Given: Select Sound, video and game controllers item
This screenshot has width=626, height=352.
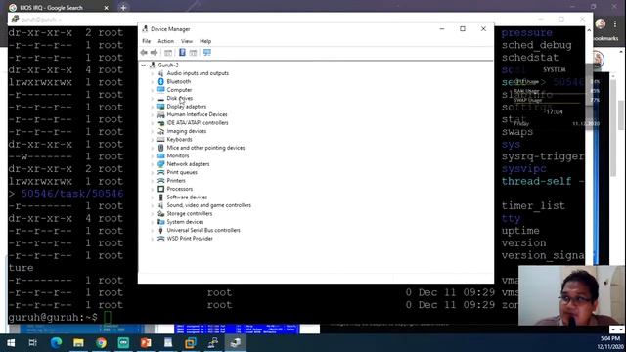Looking at the screenshot, I should point(208,205).
